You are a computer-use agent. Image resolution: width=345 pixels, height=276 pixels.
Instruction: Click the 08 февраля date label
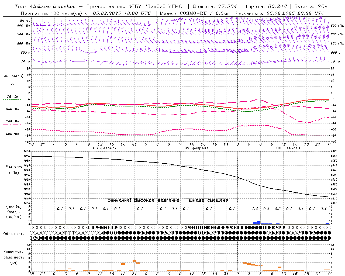288,148
